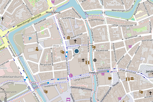Click the theatre masks icon below Vredenburg label
This screenshot has height=102, width=153.
[x=46, y=92]
